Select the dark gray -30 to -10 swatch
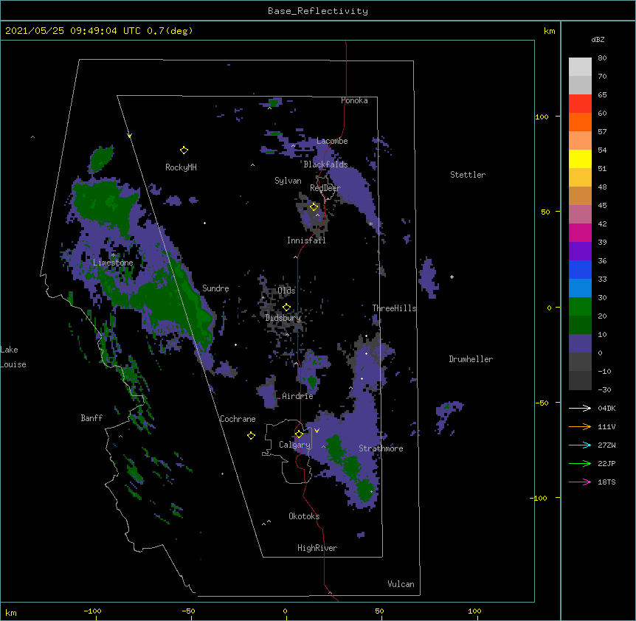Screen dimensions: 636x621 pos(580,381)
